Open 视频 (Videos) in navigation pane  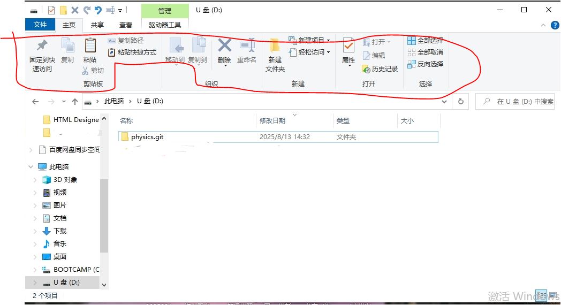pyautogui.click(x=55, y=193)
